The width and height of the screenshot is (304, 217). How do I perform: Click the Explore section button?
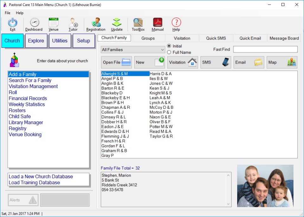point(36,41)
